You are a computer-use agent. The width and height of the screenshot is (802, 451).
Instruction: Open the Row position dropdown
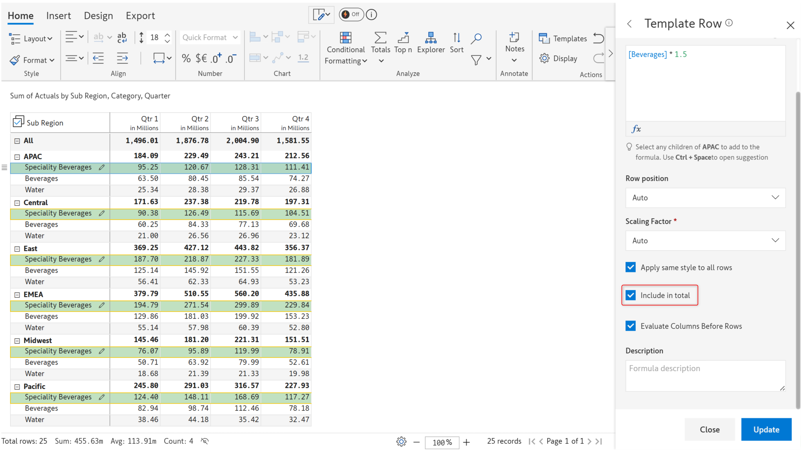[705, 198]
